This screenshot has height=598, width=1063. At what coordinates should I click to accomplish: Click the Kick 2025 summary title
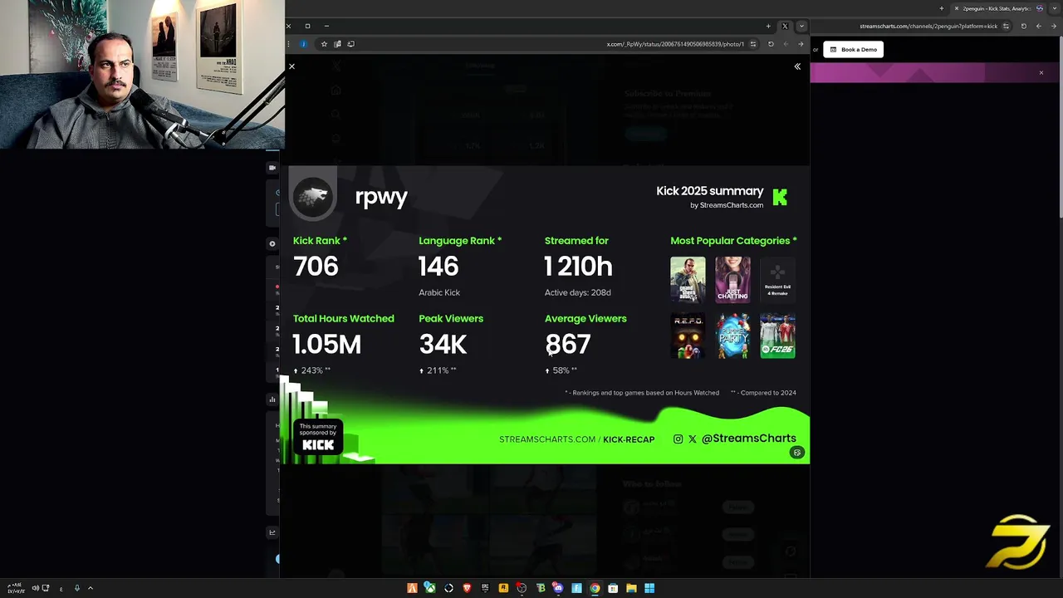point(710,191)
